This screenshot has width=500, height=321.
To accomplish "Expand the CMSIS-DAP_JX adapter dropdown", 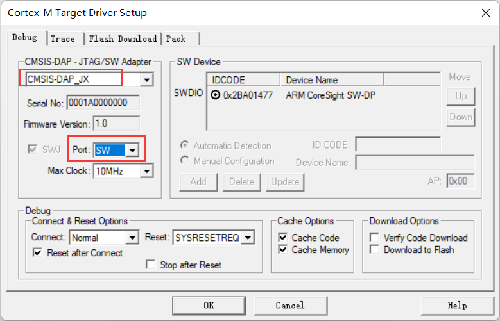I will 147,79.
